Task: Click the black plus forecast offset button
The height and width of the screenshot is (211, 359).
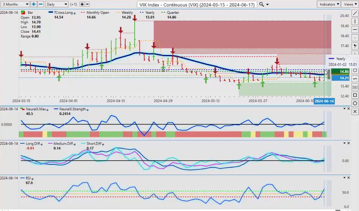Action: point(82,4)
